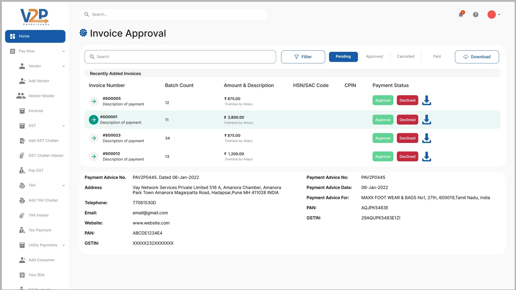
Task: Select the Payment Status column header
Action: tap(391, 85)
